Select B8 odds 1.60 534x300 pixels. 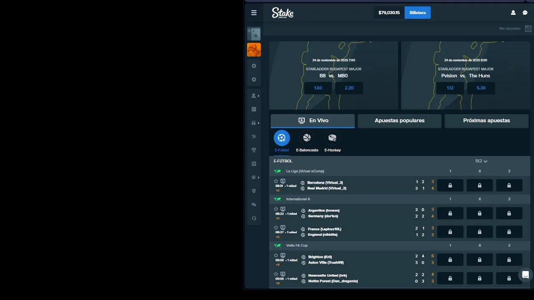tap(318, 88)
